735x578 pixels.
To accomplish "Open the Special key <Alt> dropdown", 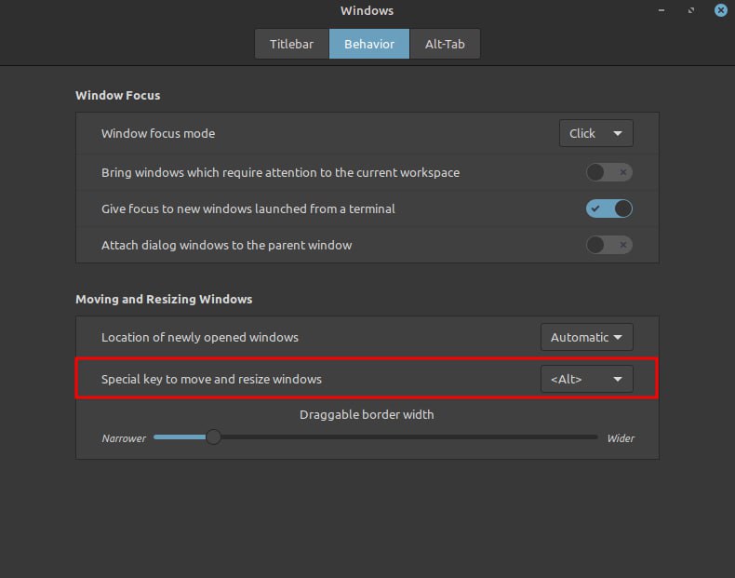I will [x=586, y=379].
